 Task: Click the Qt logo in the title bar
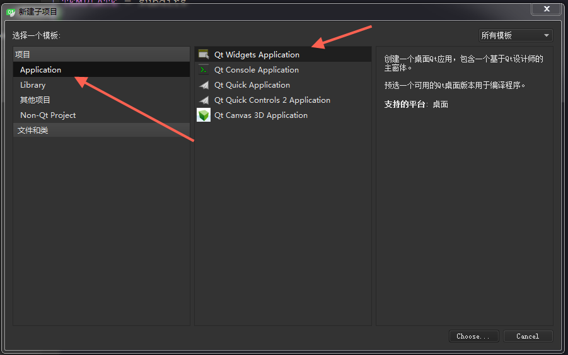(11, 13)
